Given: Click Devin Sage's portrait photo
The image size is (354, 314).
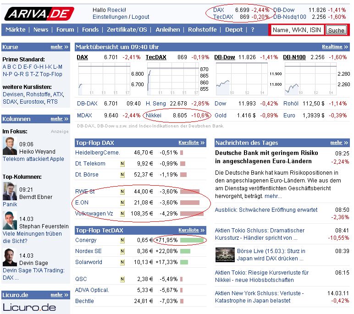Looking at the screenshot, I should click(10, 257).
